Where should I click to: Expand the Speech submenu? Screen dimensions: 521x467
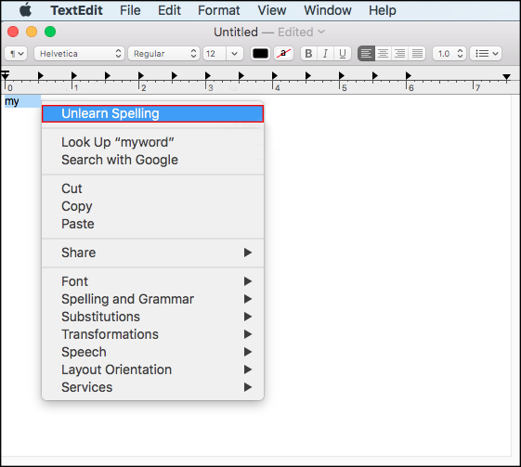(153, 352)
